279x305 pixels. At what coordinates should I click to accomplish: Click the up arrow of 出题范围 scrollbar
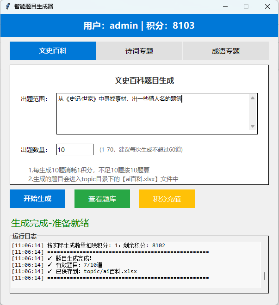[x=253, y=98]
